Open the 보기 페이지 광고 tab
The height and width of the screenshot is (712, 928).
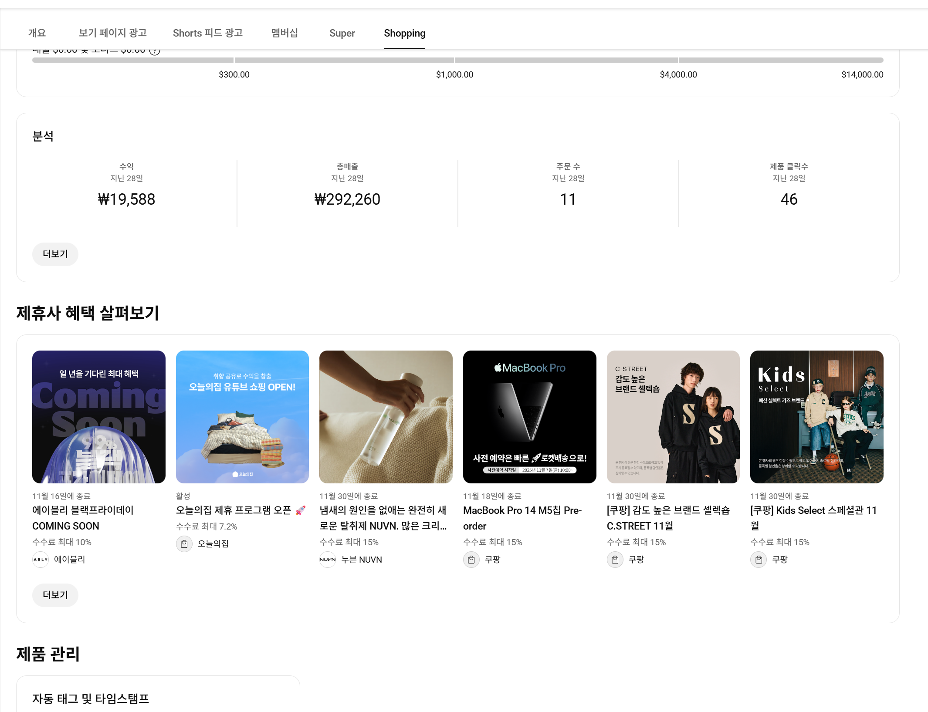(112, 33)
